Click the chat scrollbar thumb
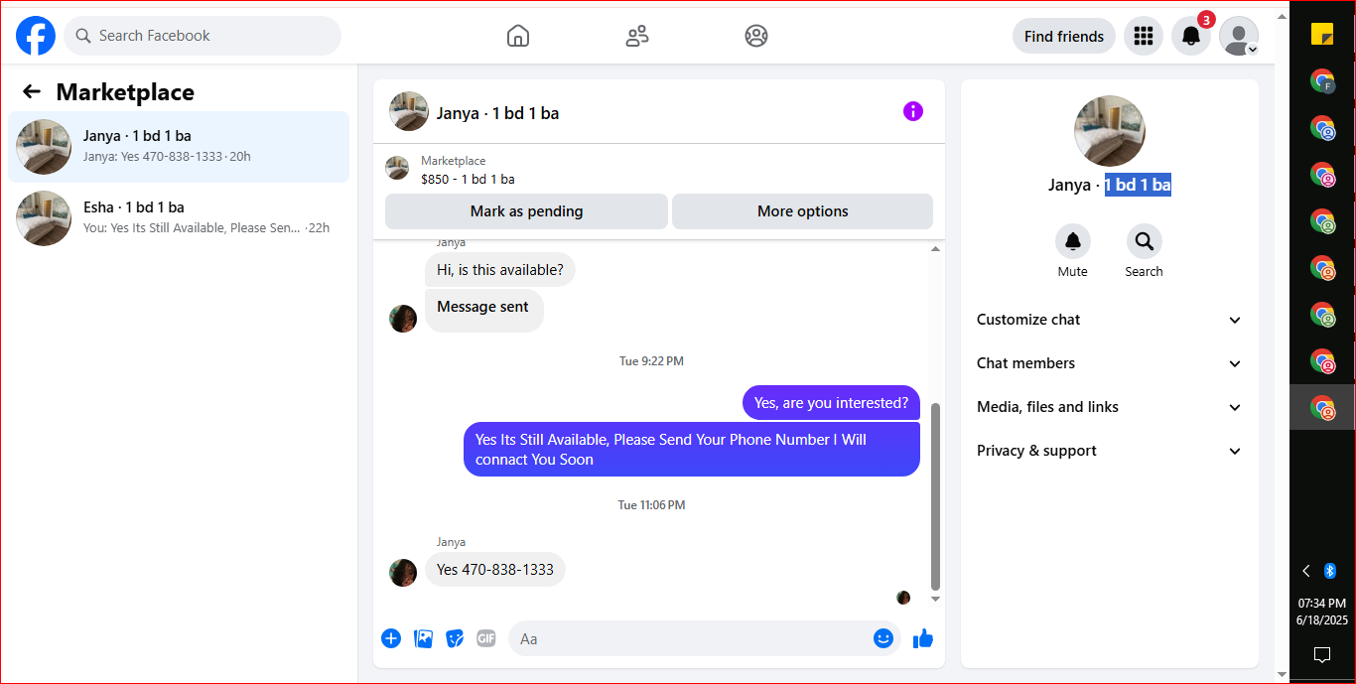 coord(935,496)
